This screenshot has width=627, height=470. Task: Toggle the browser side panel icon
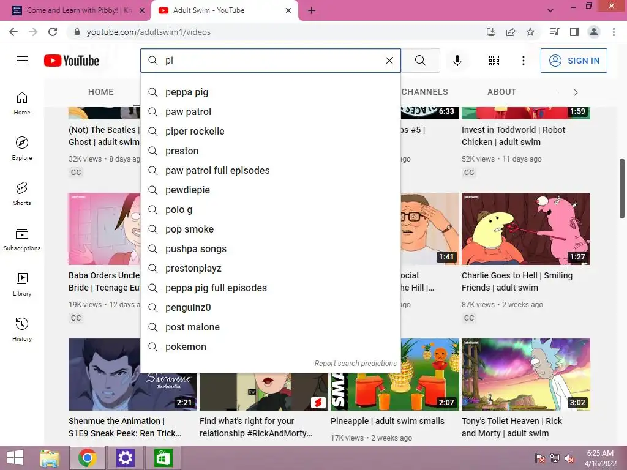click(x=574, y=32)
